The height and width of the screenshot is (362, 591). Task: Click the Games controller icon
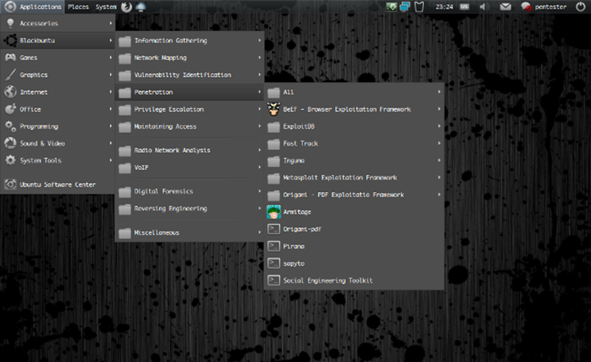click(x=11, y=58)
